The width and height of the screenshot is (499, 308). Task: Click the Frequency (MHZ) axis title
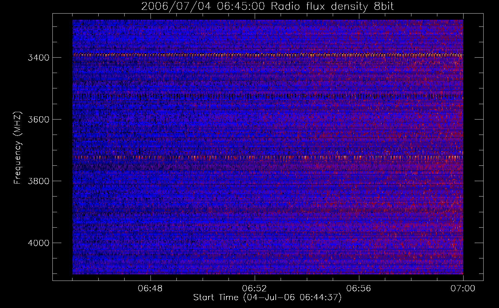tap(18, 148)
